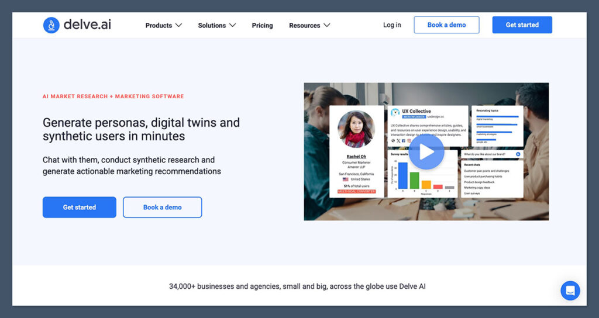Expand the Solutions dropdown menu
The width and height of the screenshot is (599, 318).
(x=216, y=25)
